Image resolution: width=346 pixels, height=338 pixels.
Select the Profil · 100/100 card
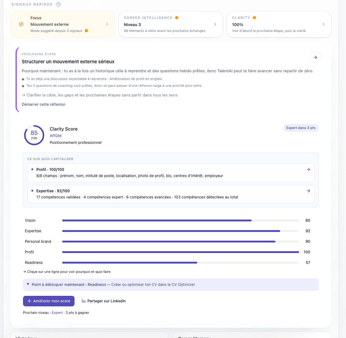171,173
